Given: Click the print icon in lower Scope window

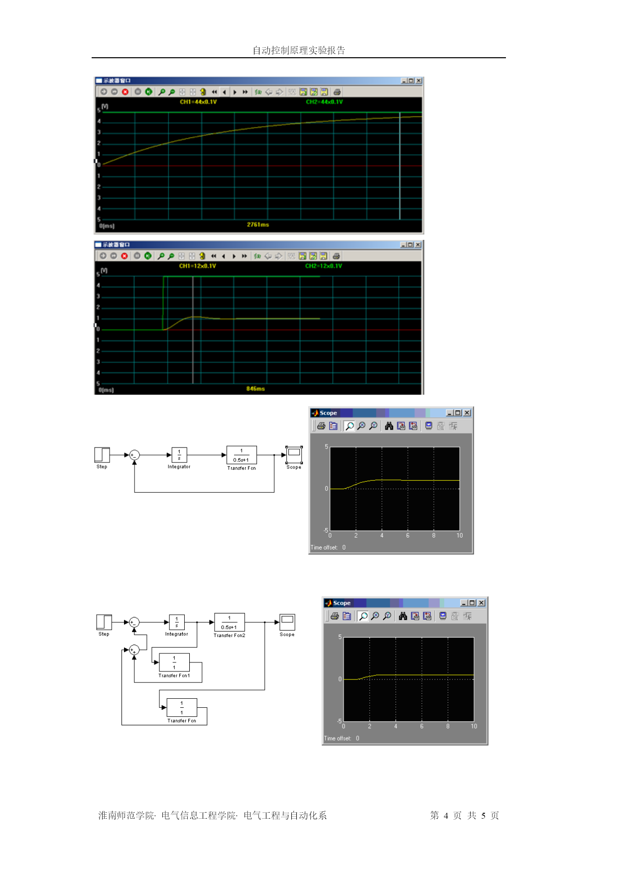Looking at the screenshot, I should click(335, 616).
